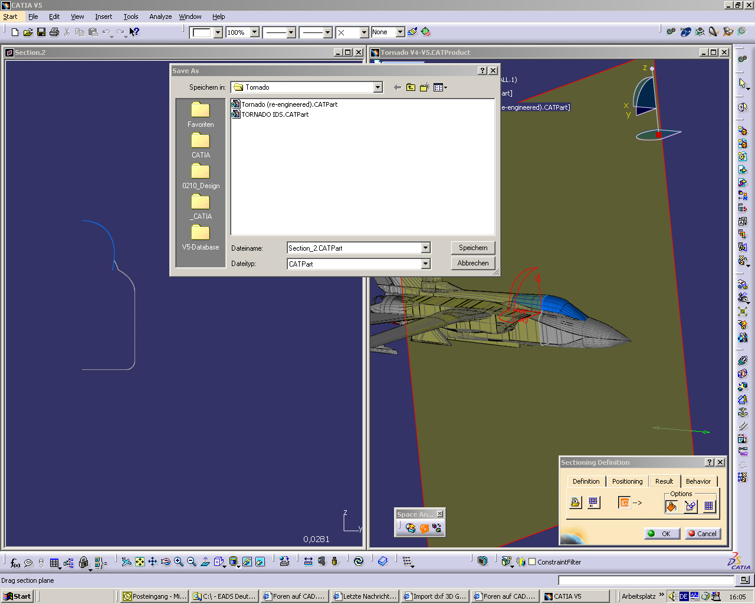Click the orange clash icon in Space Analysis
This screenshot has width=755, height=604.
point(424,528)
